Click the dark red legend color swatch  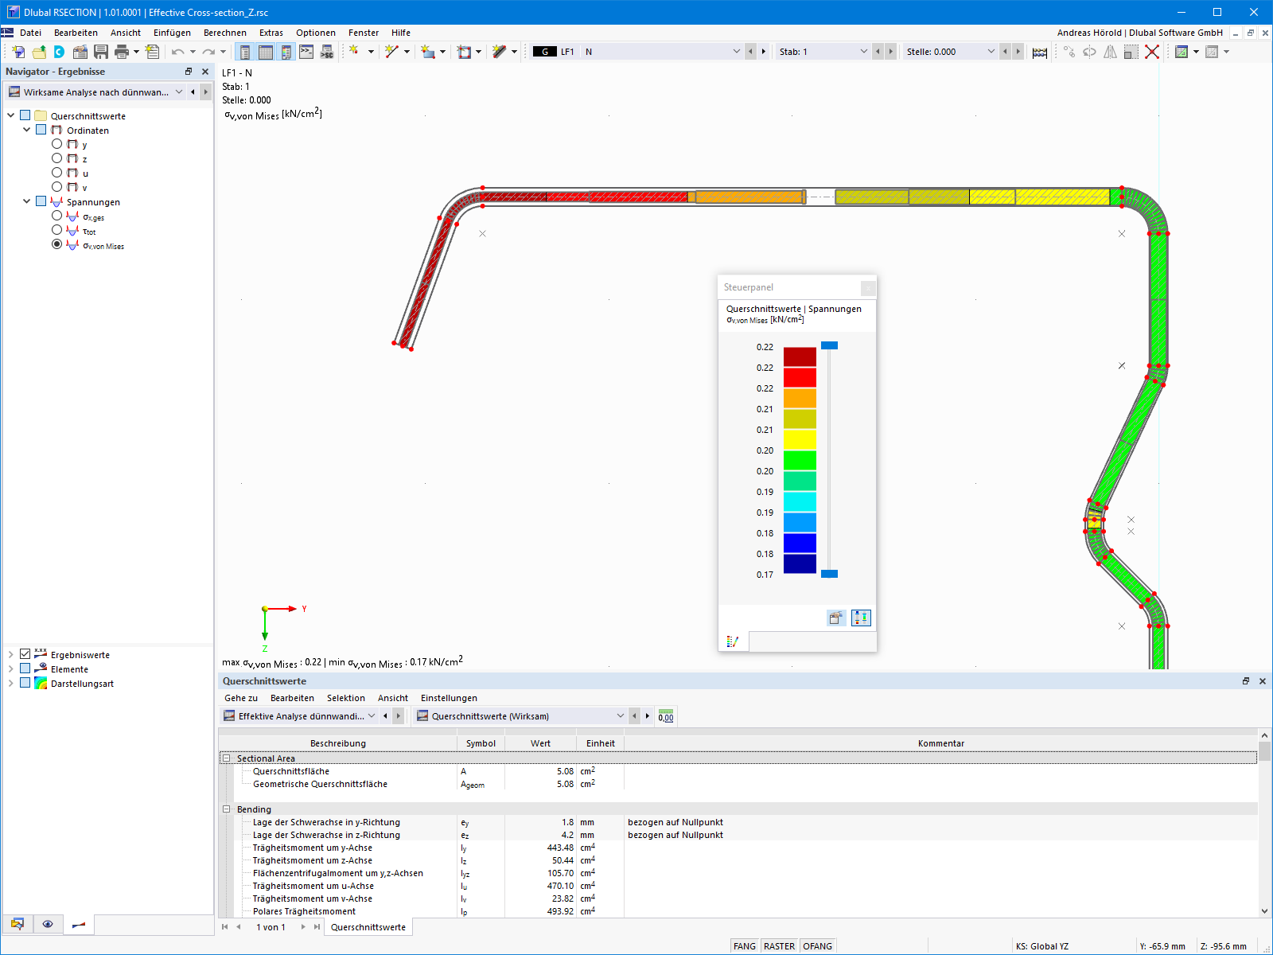(x=800, y=357)
